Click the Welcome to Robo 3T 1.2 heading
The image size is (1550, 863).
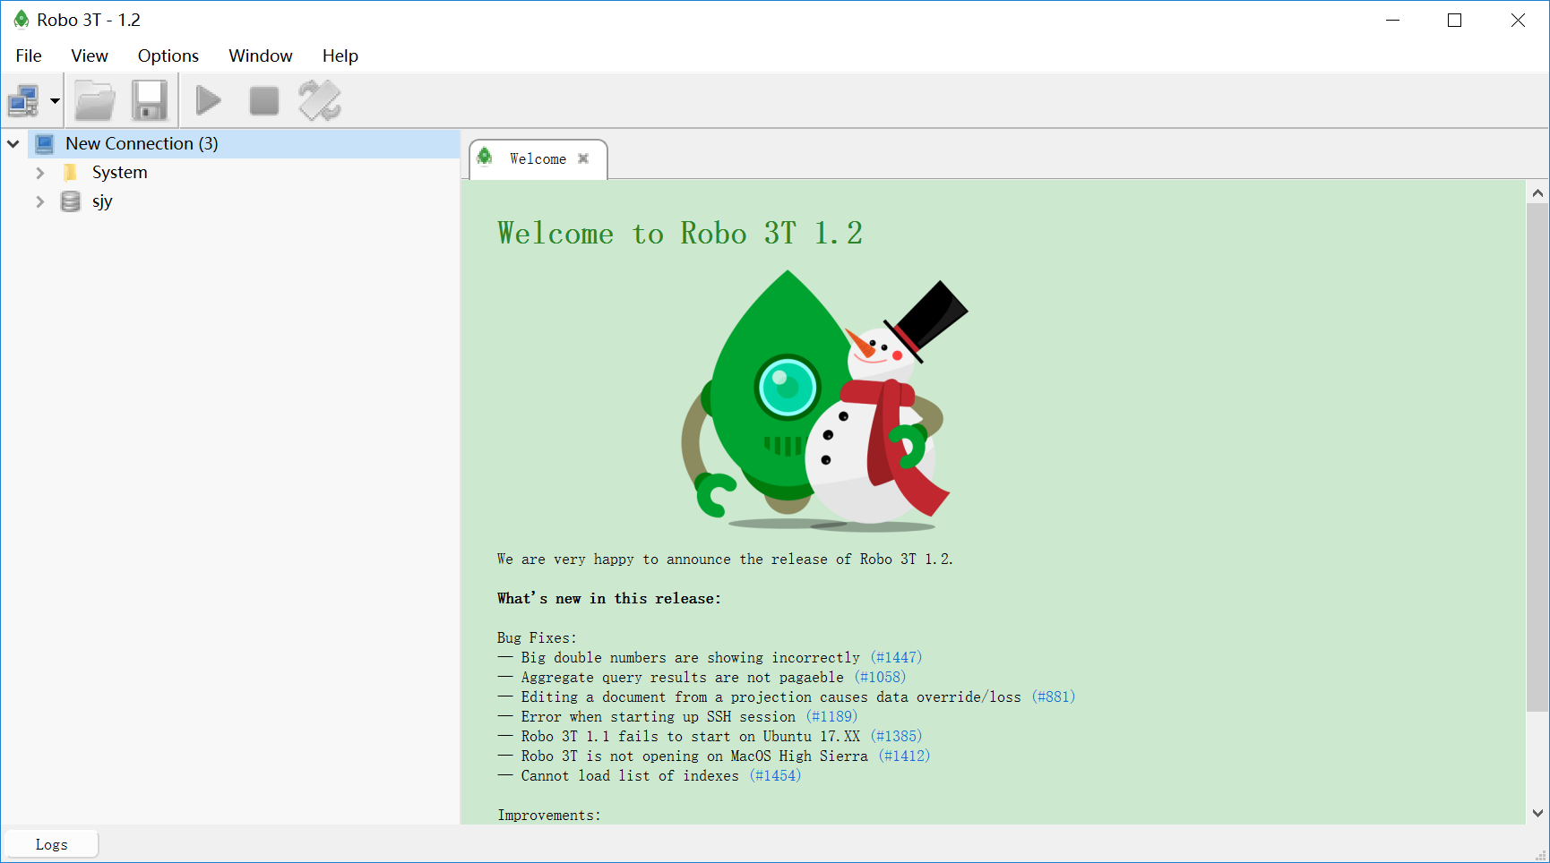click(680, 234)
